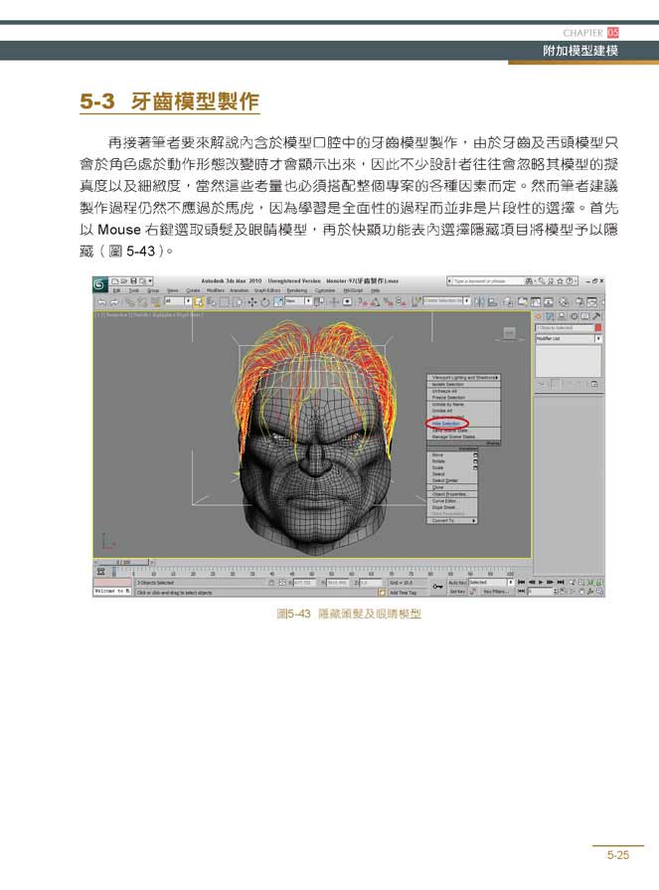Screen dimensions: 659x890
Task: Open the Named Selection Sets dropdown
Action: [446, 301]
